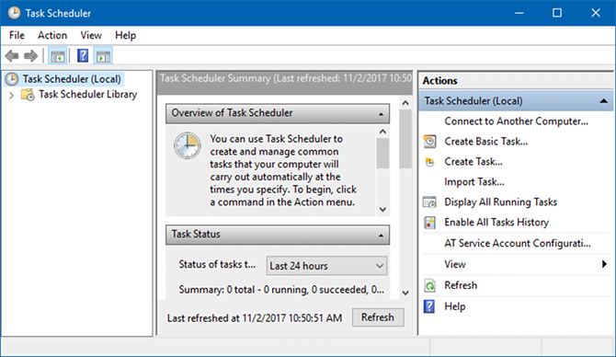Click the overview text scrollbar thumb
Screen dimensions: 616x357
(x=382, y=154)
